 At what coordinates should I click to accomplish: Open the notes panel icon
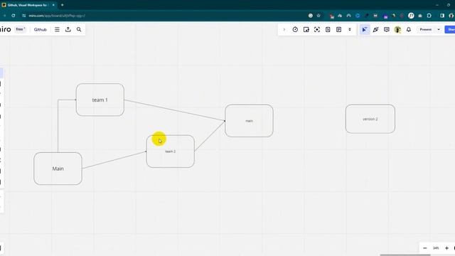[338, 30]
